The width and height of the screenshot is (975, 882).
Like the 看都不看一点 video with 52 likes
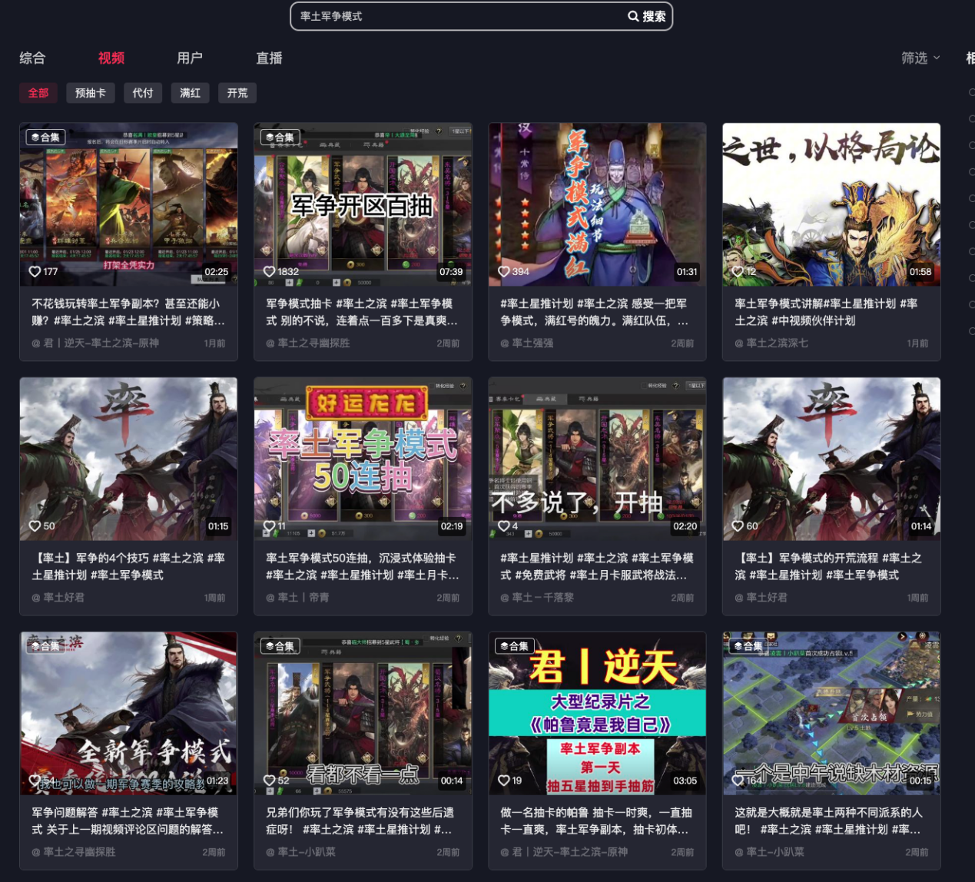coord(269,781)
